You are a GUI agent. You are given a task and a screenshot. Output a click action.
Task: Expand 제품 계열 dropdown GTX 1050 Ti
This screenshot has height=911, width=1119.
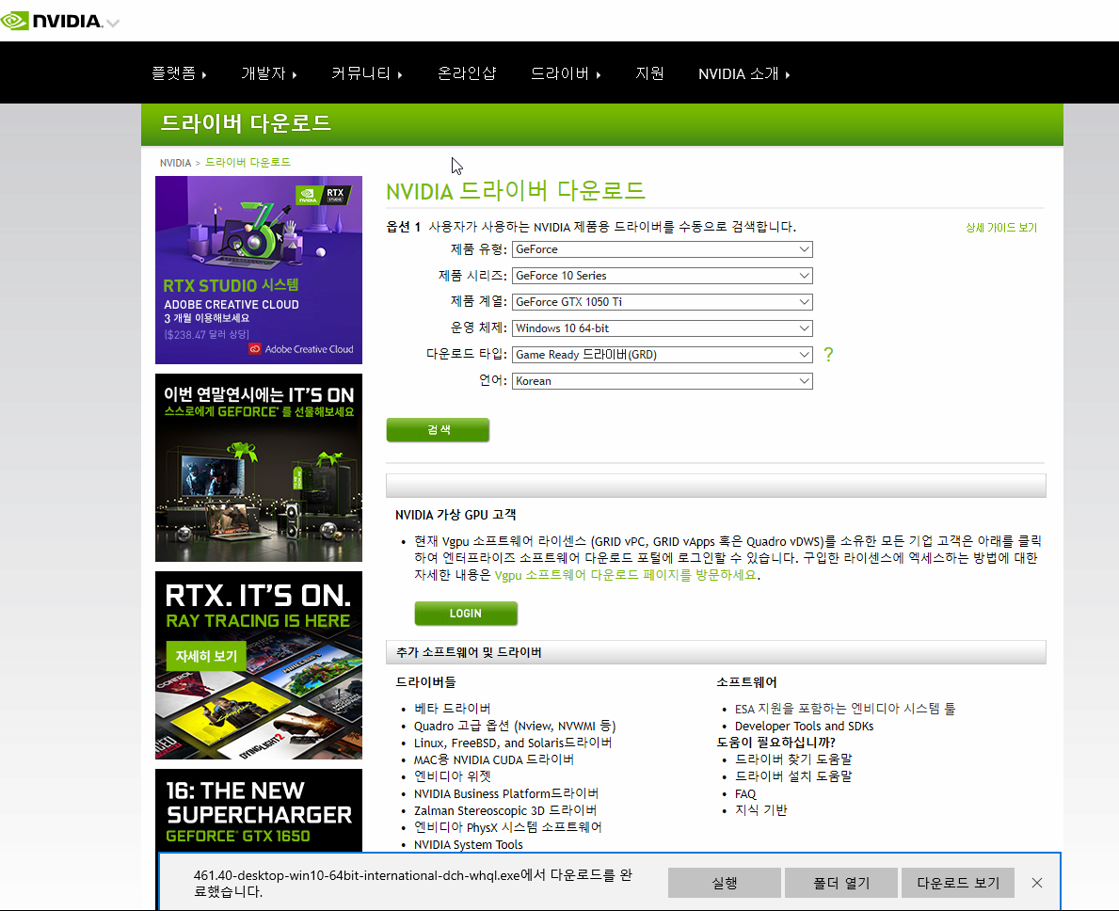click(x=663, y=302)
